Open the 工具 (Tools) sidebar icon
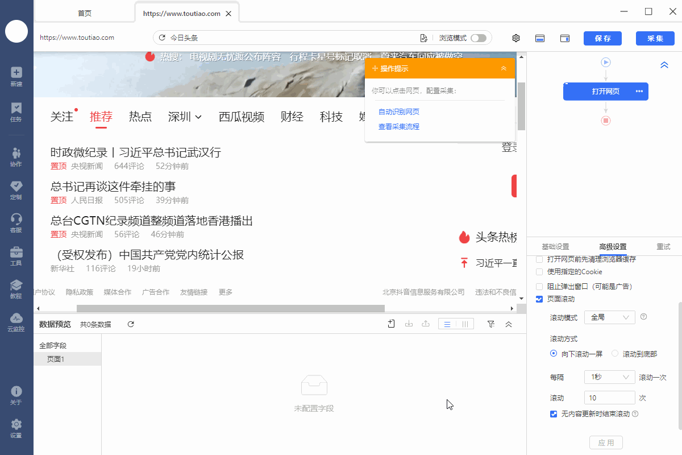The image size is (682, 455). tap(16, 256)
